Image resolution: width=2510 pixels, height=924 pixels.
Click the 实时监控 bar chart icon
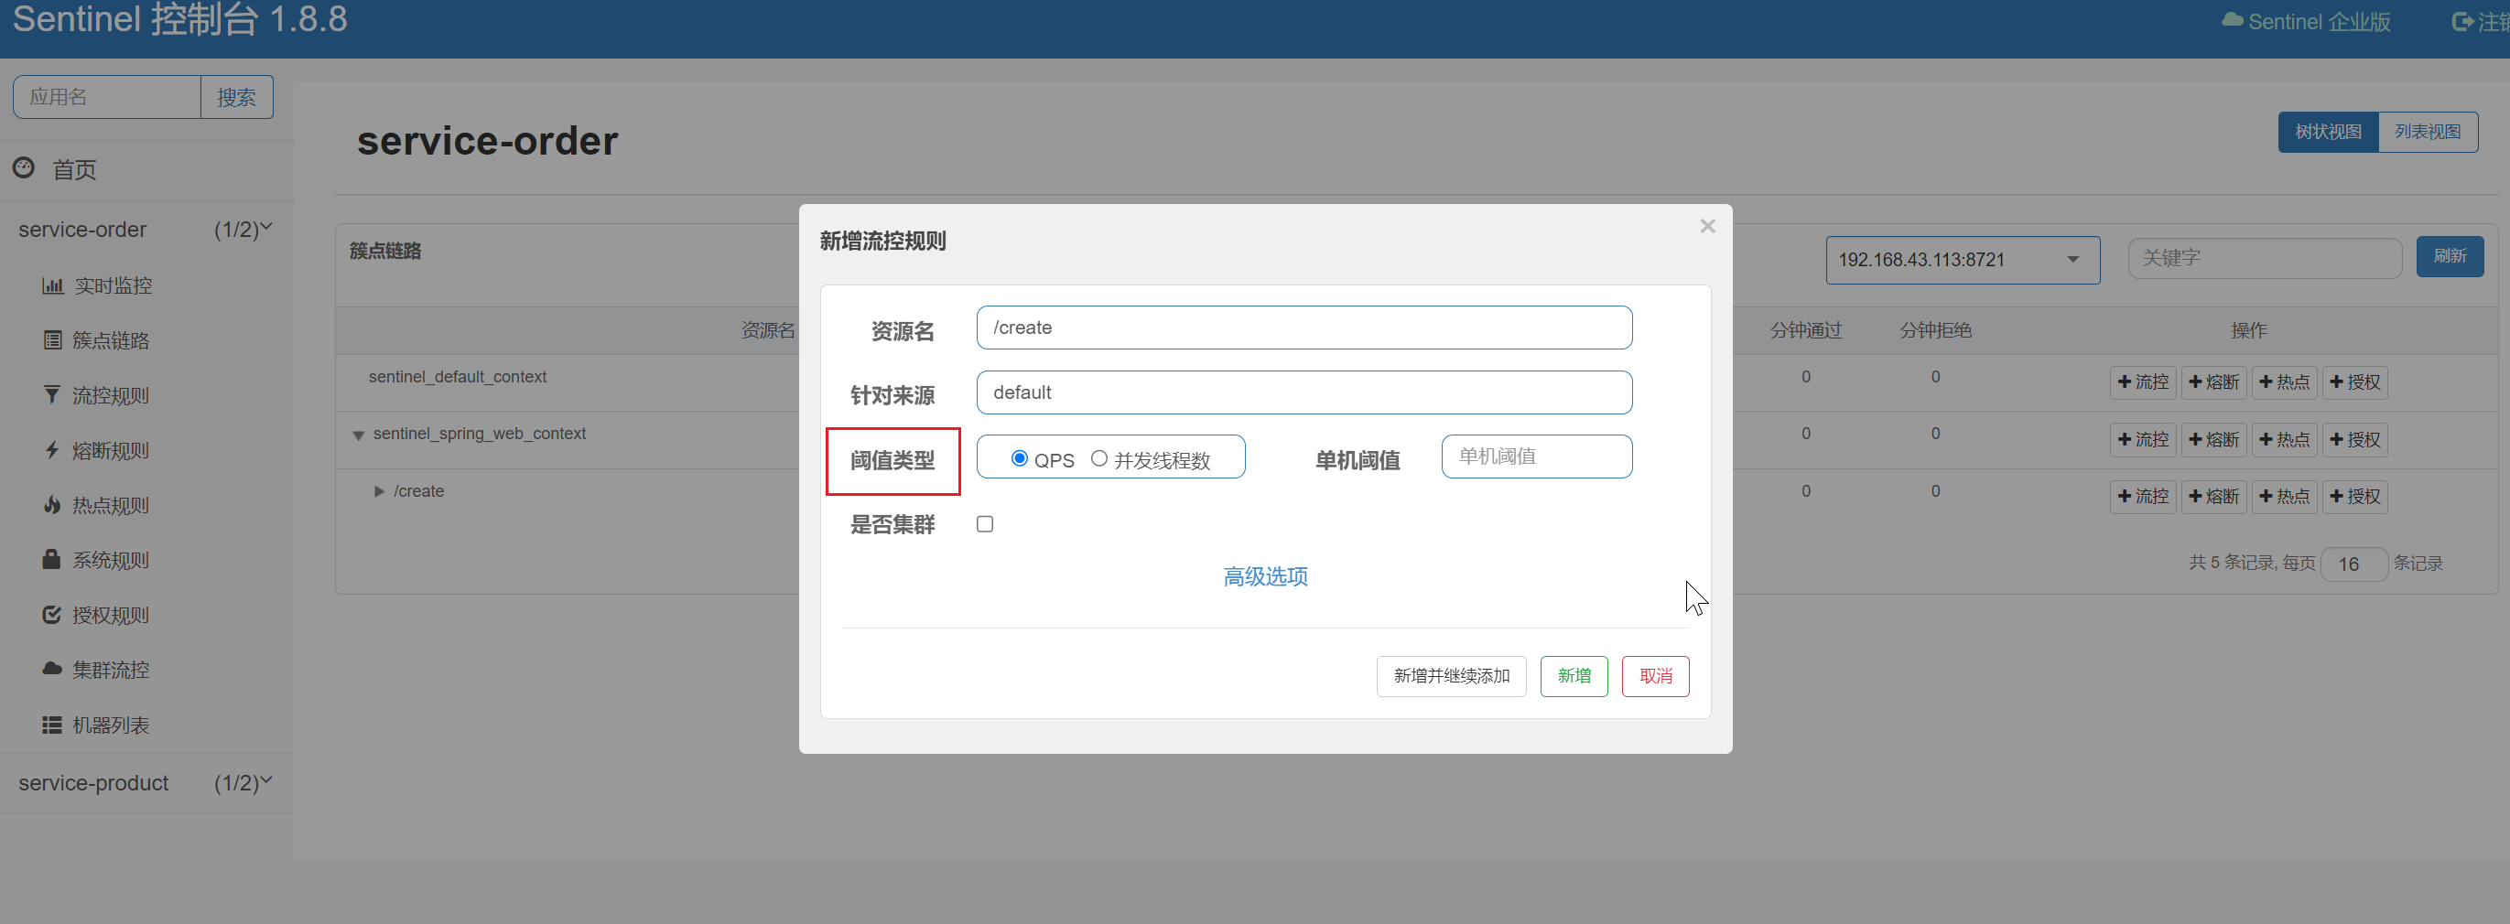tap(52, 285)
